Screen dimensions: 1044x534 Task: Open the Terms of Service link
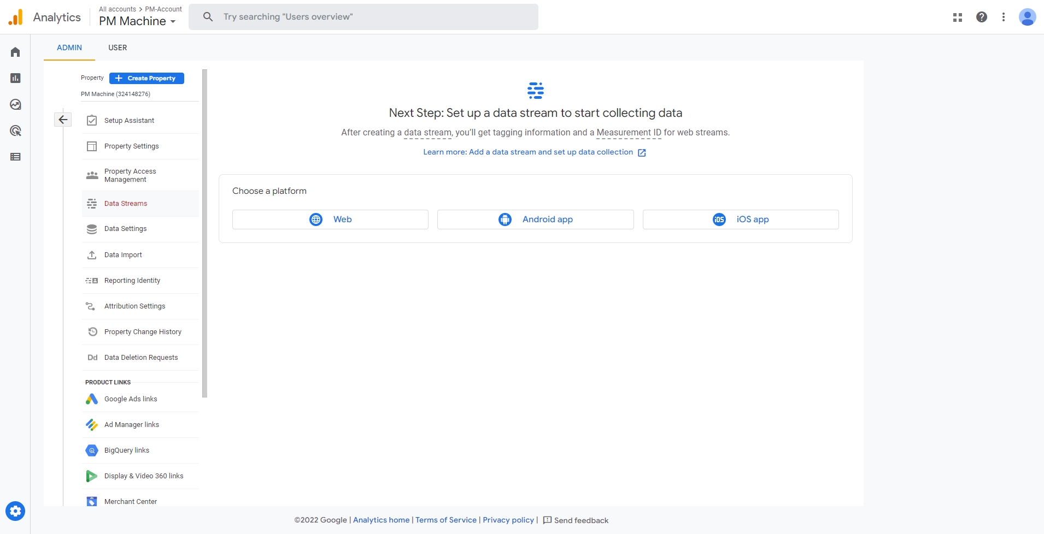pyautogui.click(x=446, y=520)
